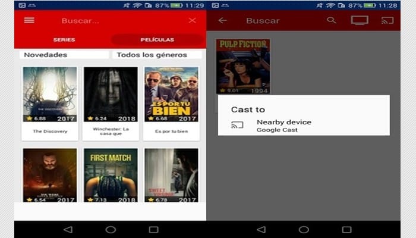Click The Discovery title text

pos(50,131)
